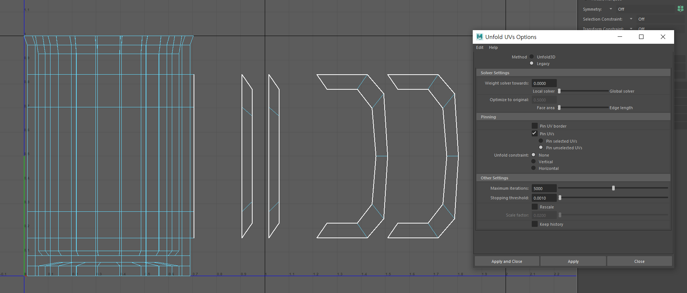The image size is (687, 293).
Task: Choose the Pin selected UVs option
Action: click(541, 141)
